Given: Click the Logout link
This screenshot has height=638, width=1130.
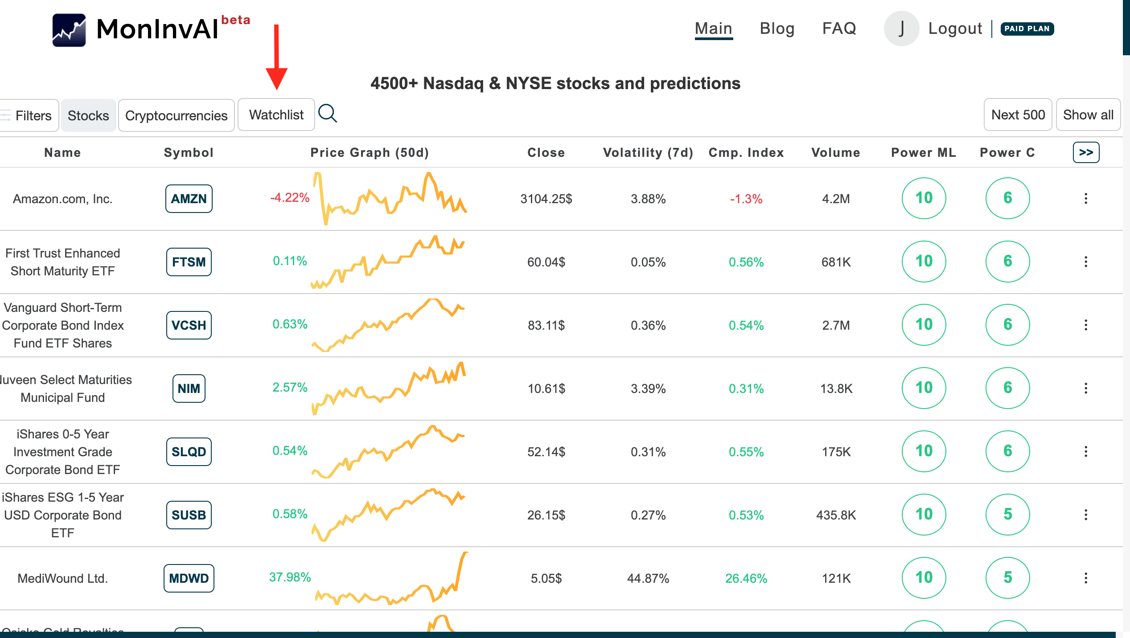Looking at the screenshot, I should (x=955, y=29).
